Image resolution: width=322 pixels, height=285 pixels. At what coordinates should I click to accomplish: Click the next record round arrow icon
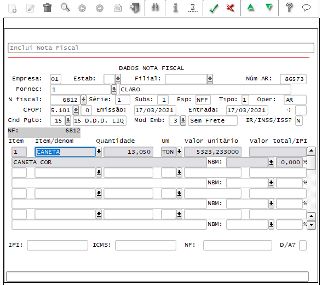pyautogui.click(x=100, y=8)
